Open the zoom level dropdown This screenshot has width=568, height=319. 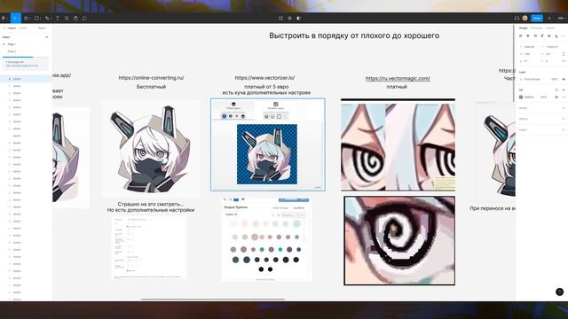(562, 18)
